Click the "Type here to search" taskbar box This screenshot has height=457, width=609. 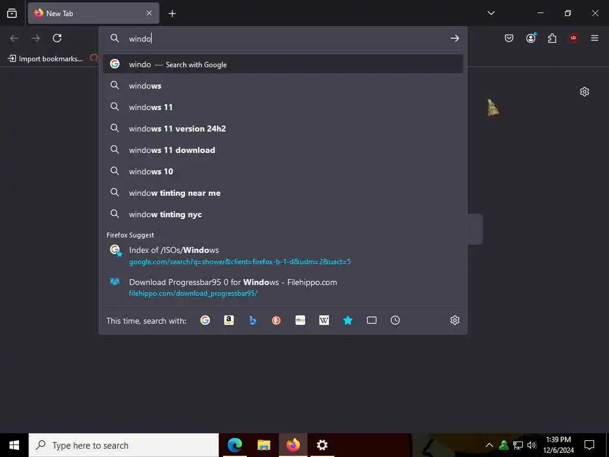[x=124, y=445]
